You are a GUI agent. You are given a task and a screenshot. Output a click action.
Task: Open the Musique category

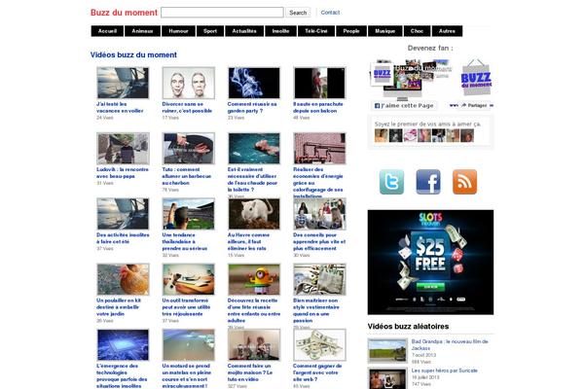tap(385, 31)
